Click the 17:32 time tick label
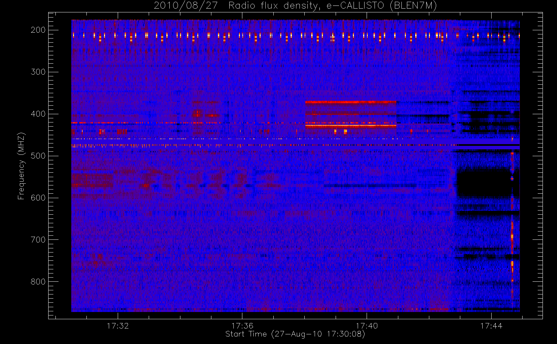The height and width of the screenshot is (344, 557). (118, 326)
